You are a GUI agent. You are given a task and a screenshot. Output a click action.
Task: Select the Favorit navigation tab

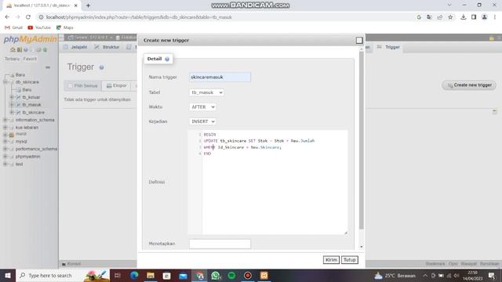[30, 59]
